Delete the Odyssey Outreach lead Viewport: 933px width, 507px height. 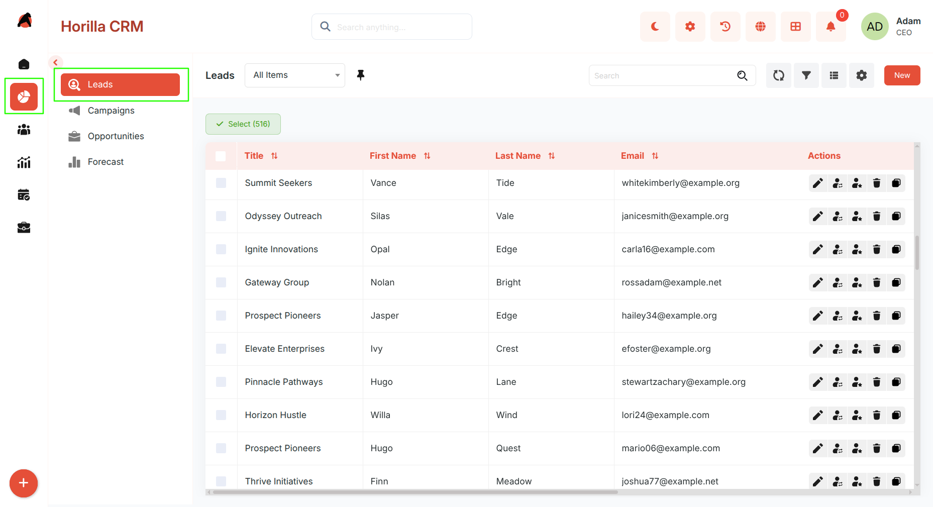click(877, 216)
